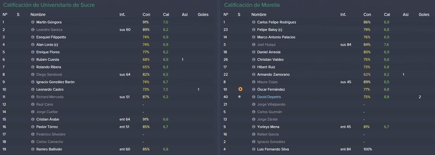Click info icon beside Luis Fernando Silva

pyautogui.click(x=254, y=149)
